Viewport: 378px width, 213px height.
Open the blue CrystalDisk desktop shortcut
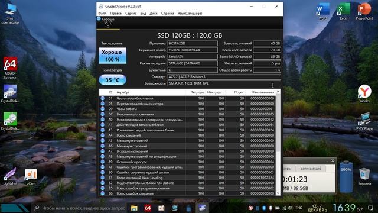click(10, 93)
